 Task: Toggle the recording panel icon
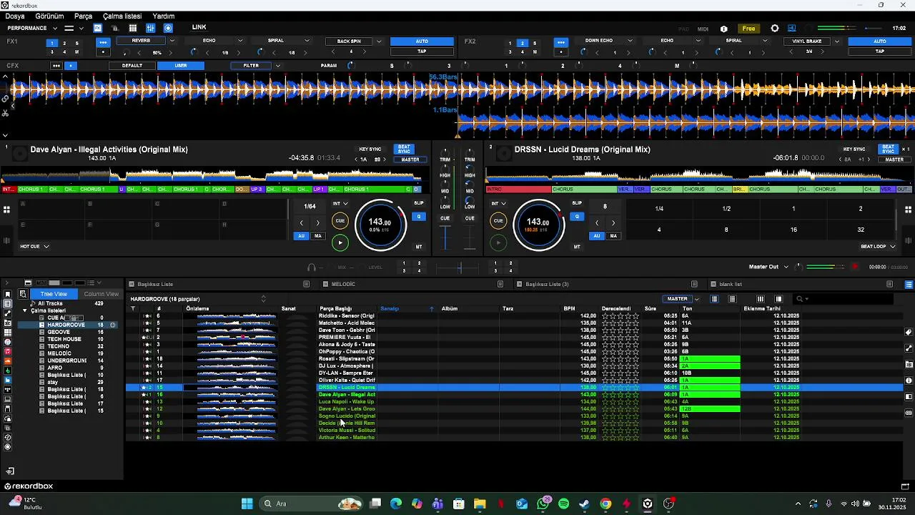point(168,29)
